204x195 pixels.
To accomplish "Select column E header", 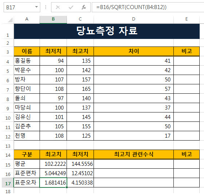I will (x=186, y=19).
